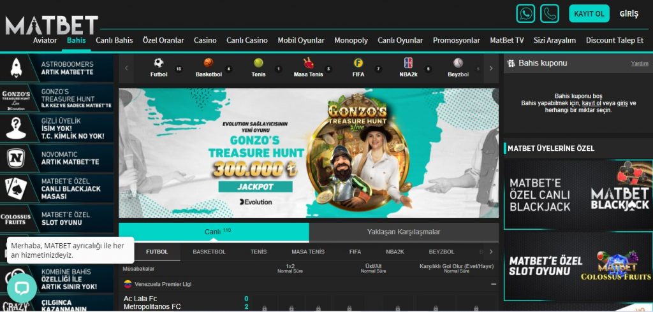Select the Bahis menu item
Viewport: 653px width, 312px height.
pyautogui.click(x=77, y=40)
